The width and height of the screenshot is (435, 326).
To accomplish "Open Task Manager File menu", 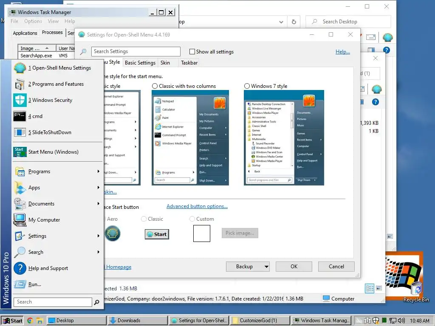I will [x=14, y=21].
